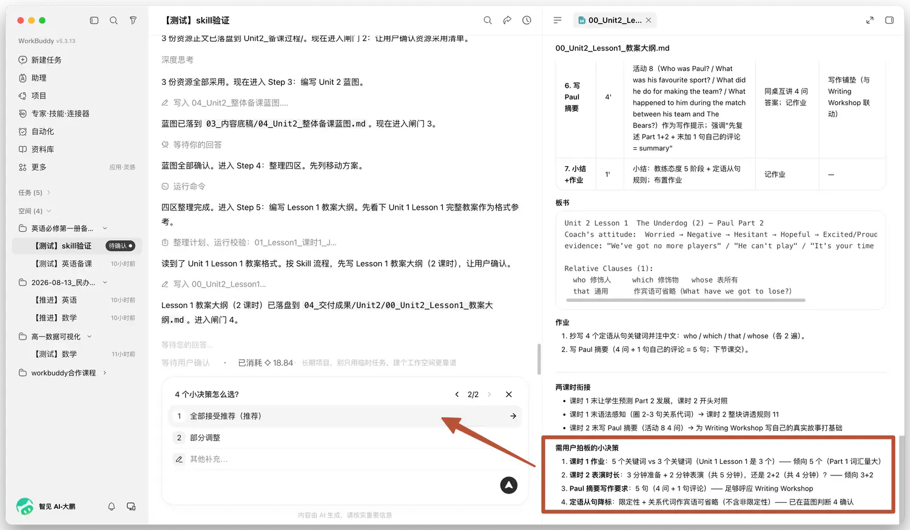This screenshot has width=910, height=530.
Task: Share the conversation via arrow icon
Action: coord(507,20)
